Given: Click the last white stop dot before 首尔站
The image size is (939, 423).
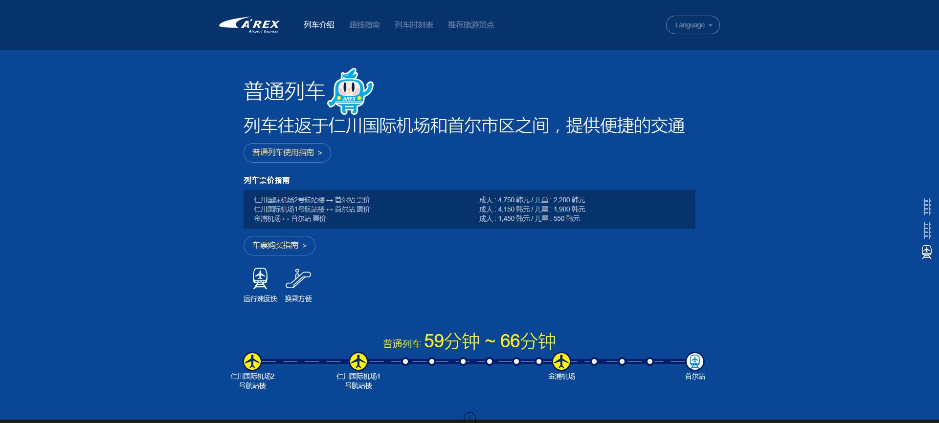Looking at the screenshot, I should tap(649, 361).
